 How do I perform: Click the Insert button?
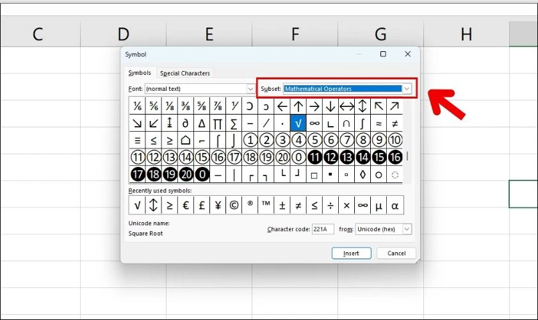click(352, 253)
